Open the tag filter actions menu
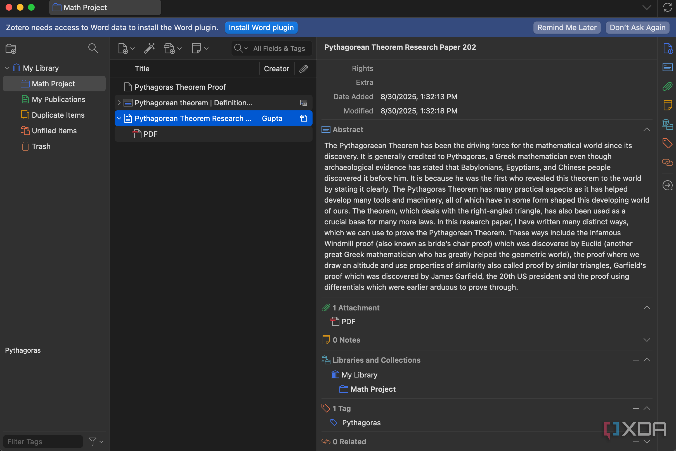Viewport: 676px width, 451px height. tap(96, 441)
